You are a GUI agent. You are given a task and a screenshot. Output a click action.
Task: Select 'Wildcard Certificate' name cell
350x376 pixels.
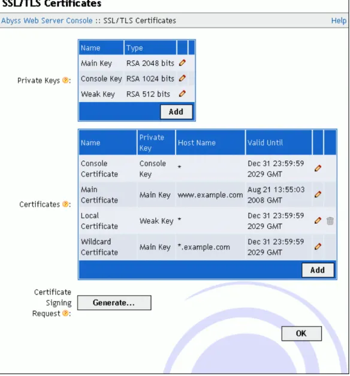(x=99, y=246)
